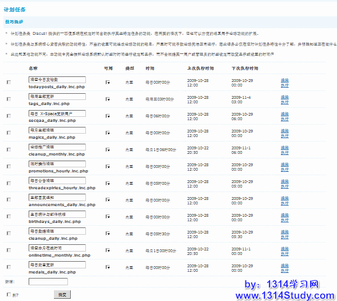Execute the onlinetime_monthly.inc.php task
Viewport: 337px width, 301px height.
pos(284,253)
